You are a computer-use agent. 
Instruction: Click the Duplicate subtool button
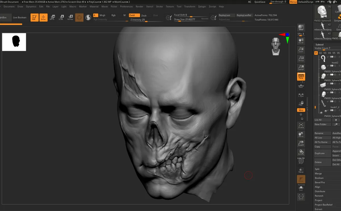[x=323, y=153]
